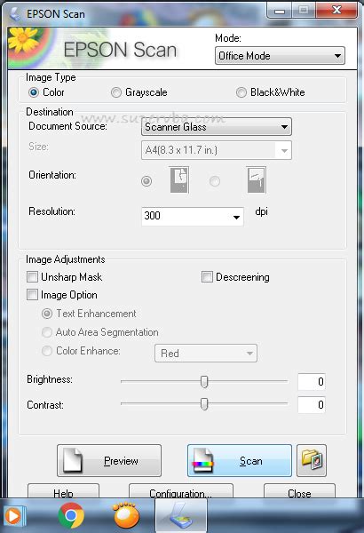Click the Close button at bottom
The image size is (364, 533).
(299, 491)
